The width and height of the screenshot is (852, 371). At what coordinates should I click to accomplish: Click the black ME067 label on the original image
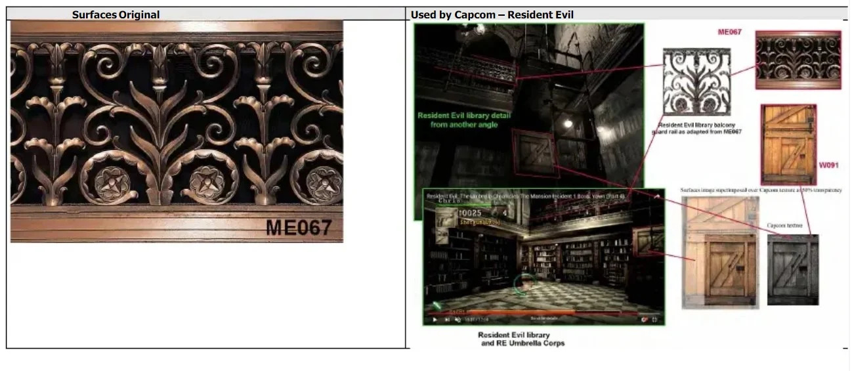click(299, 227)
